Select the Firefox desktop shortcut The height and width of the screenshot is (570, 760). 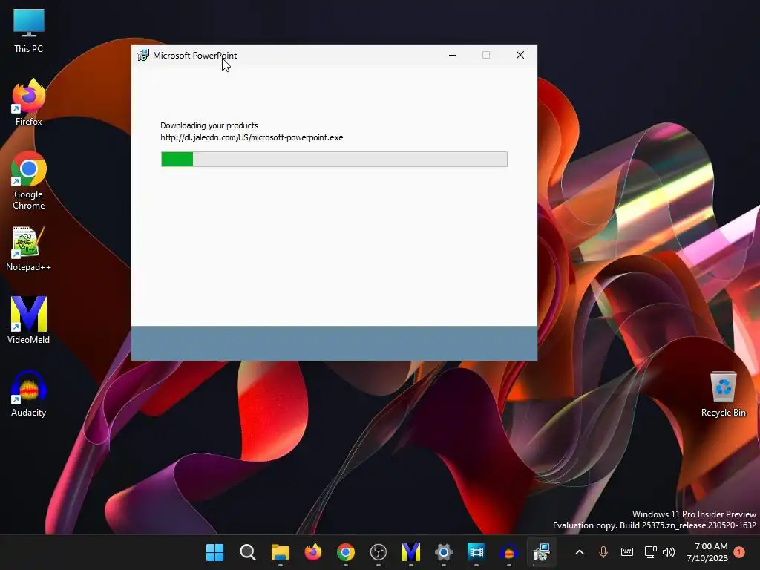click(x=29, y=102)
